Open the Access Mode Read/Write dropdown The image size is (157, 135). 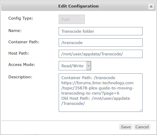tap(73, 66)
